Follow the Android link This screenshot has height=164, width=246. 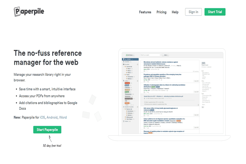pos(52,117)
